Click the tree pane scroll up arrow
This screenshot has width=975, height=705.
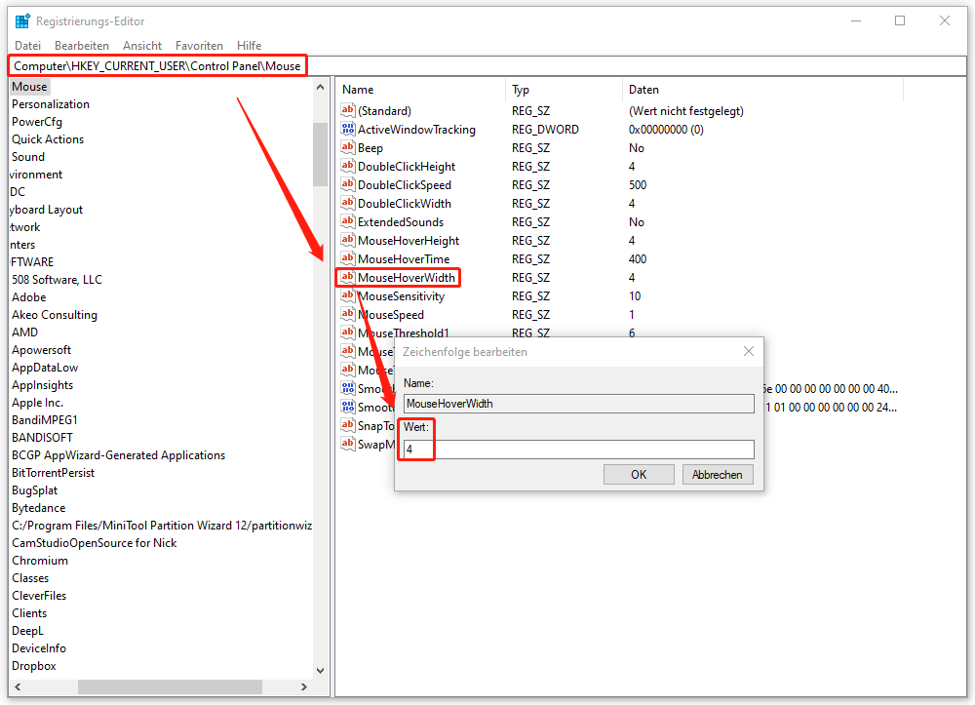click(320, 87)
